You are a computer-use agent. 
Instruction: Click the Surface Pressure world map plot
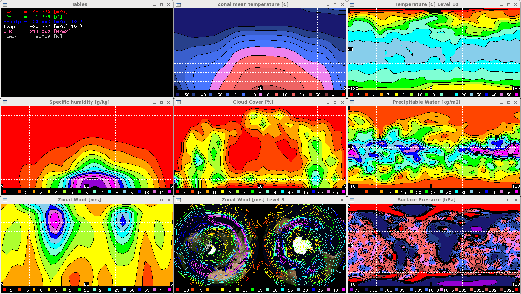(x=434, y=245)
